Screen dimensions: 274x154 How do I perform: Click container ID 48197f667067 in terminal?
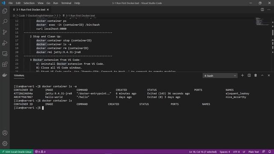click(23, 97)
